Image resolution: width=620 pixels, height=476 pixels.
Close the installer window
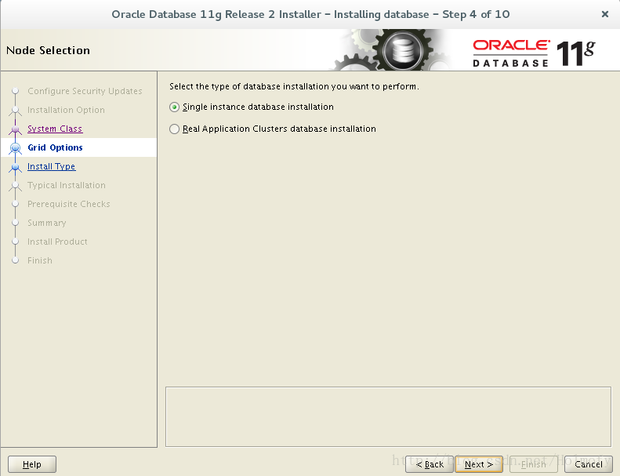click(x=604, y=14)
